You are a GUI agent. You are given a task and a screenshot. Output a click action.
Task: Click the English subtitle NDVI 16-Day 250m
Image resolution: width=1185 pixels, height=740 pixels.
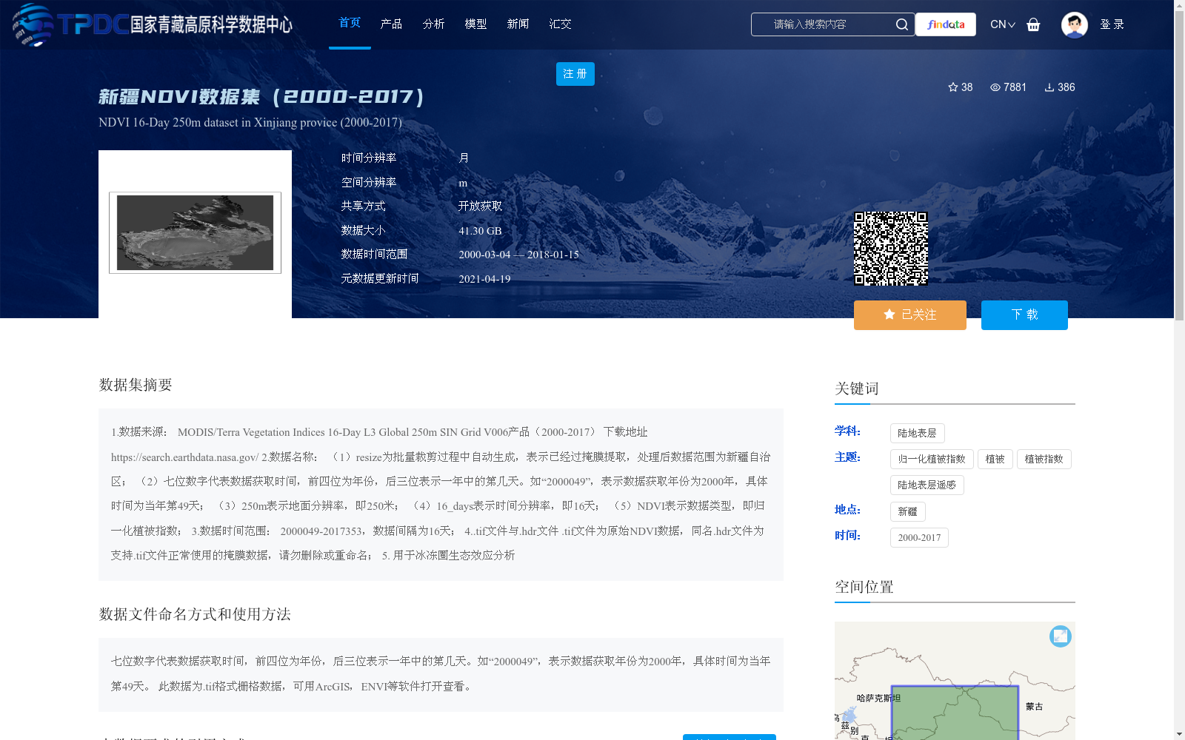[x=250, y=122]
